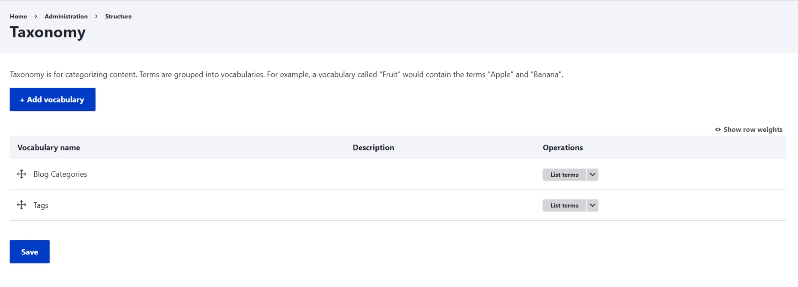798x287 pixels.
Task: Expand the Tags operations dropdown arrow
Action: pos(592,205)
